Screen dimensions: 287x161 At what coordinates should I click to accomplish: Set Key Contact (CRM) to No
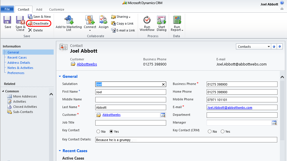click(x=210, y=132)
